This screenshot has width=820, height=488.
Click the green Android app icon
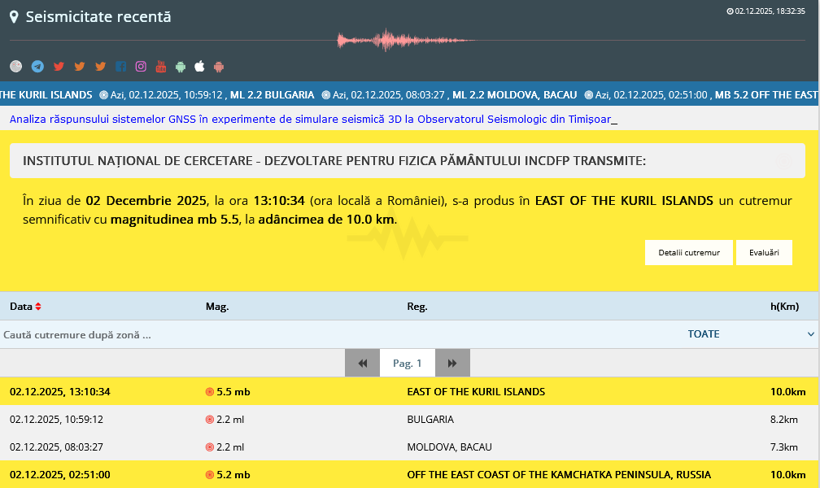pos(181,67)
